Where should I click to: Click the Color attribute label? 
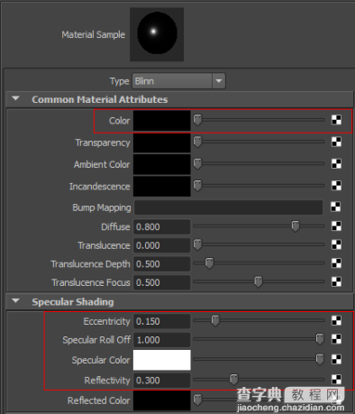point(120,121)
